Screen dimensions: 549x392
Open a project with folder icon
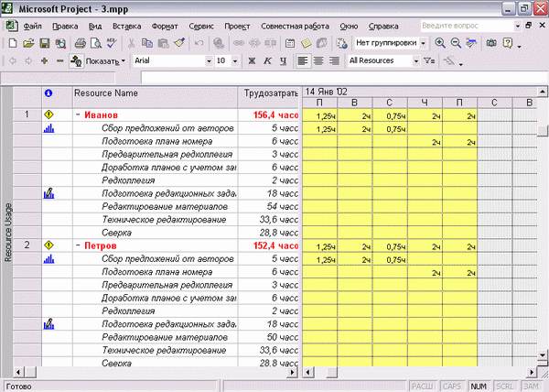tap(28, 43)
